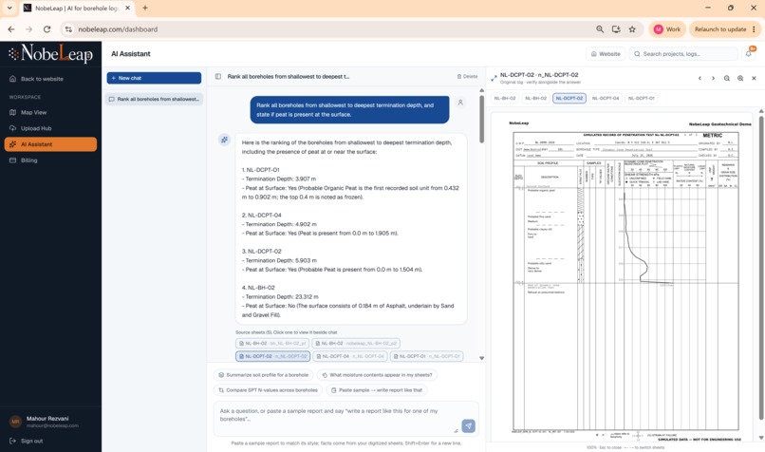The height and width of the screenshot is (452, 765).
Task: Click site info icon in address bar
Action: 68,29
